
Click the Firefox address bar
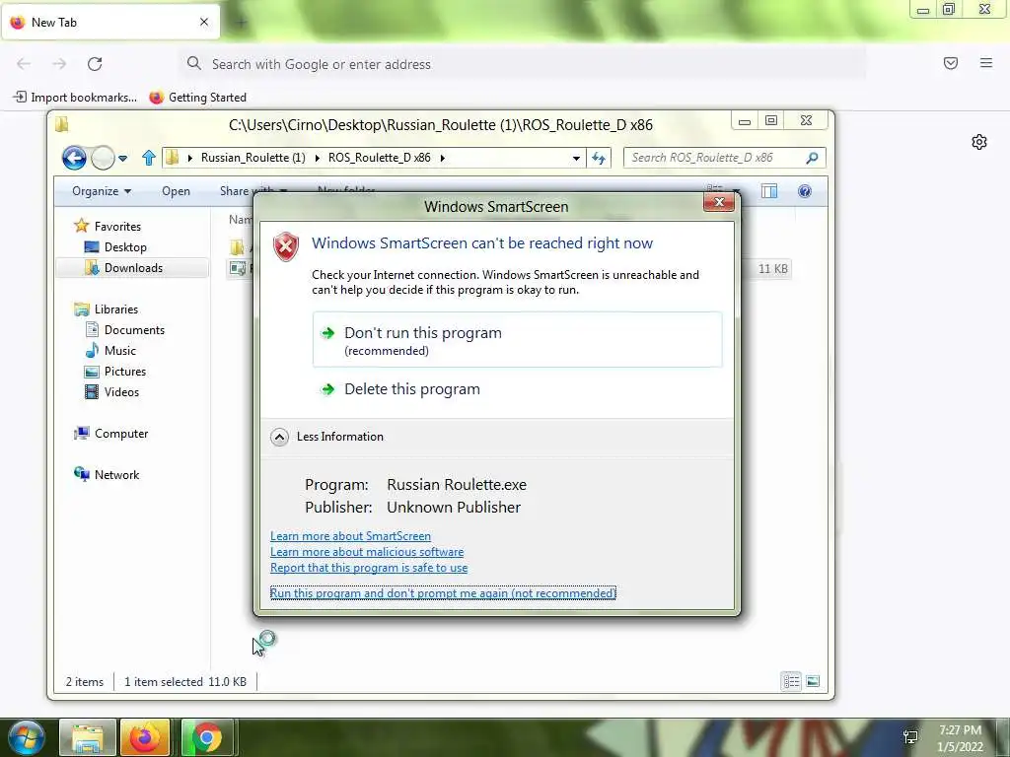pos(523,64)
